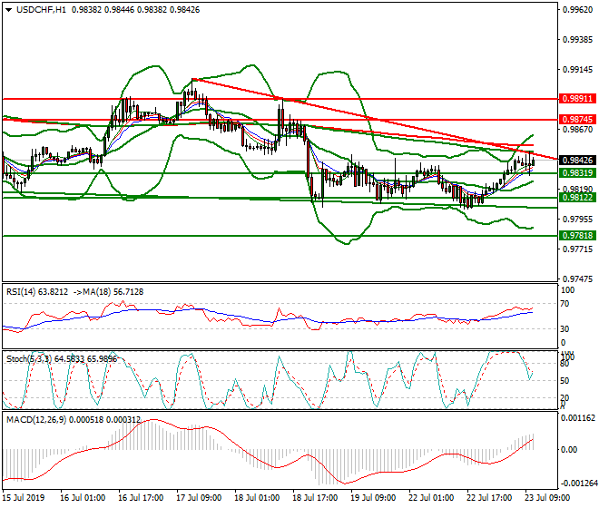Click the 22 Jul 01:00 time label
This screenshot has height=508, width=599.
(431, 498)
